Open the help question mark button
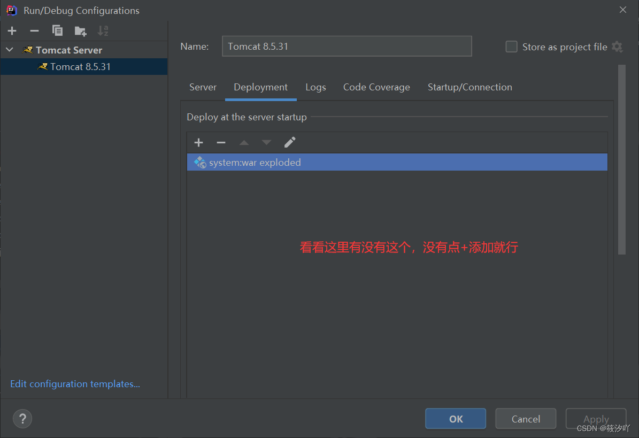Screen dimensions: 639x438 [22, 418]
